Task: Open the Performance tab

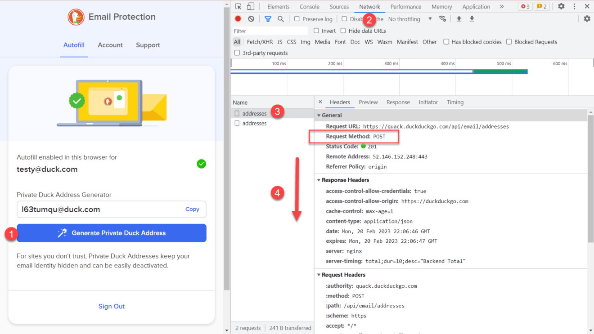Action: click(406, 7)
